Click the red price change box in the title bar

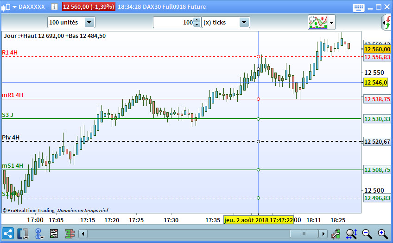(x=89, y=7)
